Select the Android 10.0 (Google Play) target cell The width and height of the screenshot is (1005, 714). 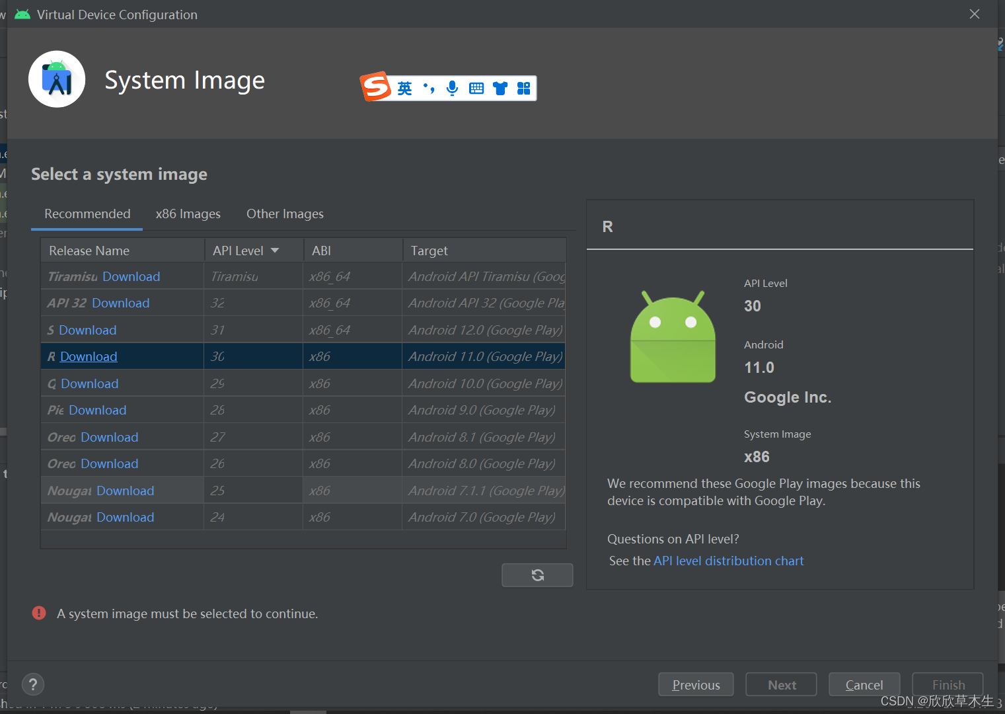(x=484, y=383)
